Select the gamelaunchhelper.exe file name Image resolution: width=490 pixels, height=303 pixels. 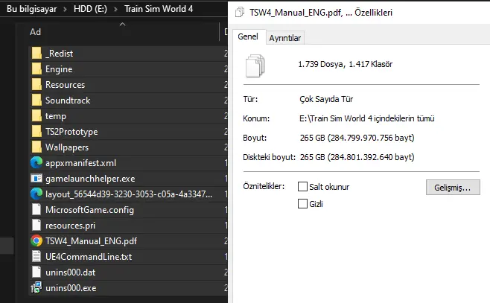click(90, 179)
